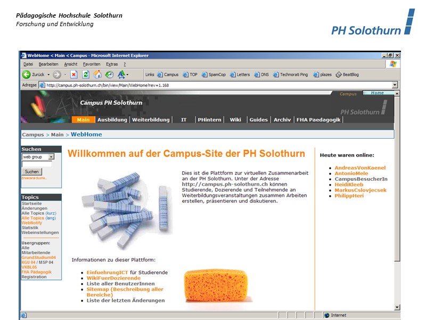Click the BeatBlog links bar shortcut
Screen dimensions: 426x320
pyautogui.click(x=347, y=75)
